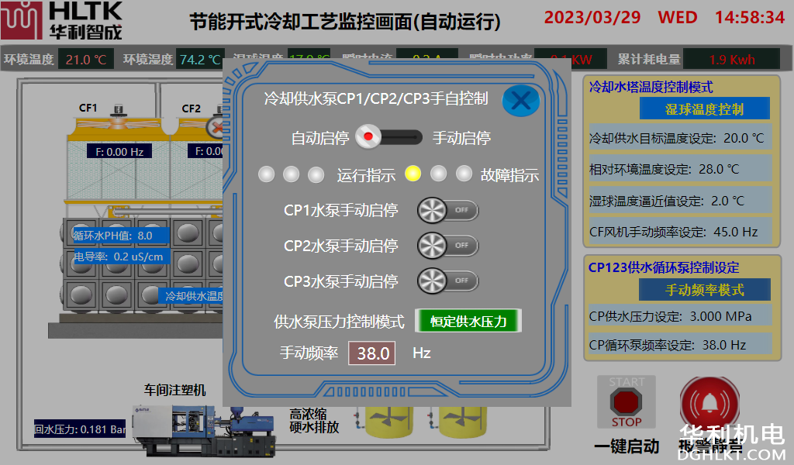Turn on CP3 pump manual start switch
The height and width of the screenshot is (465, 794).
tap(447, 281)
